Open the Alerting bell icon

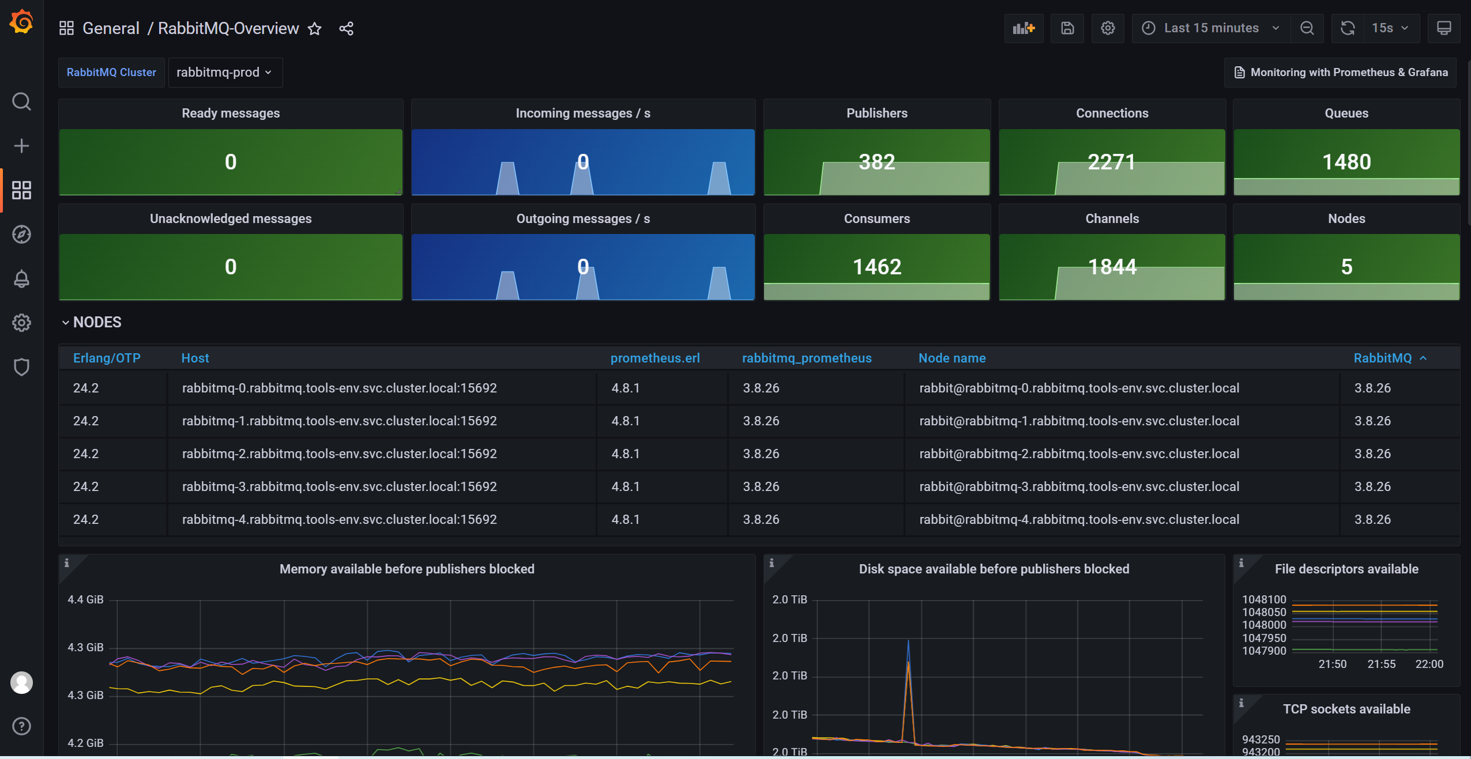pos(21,279)
